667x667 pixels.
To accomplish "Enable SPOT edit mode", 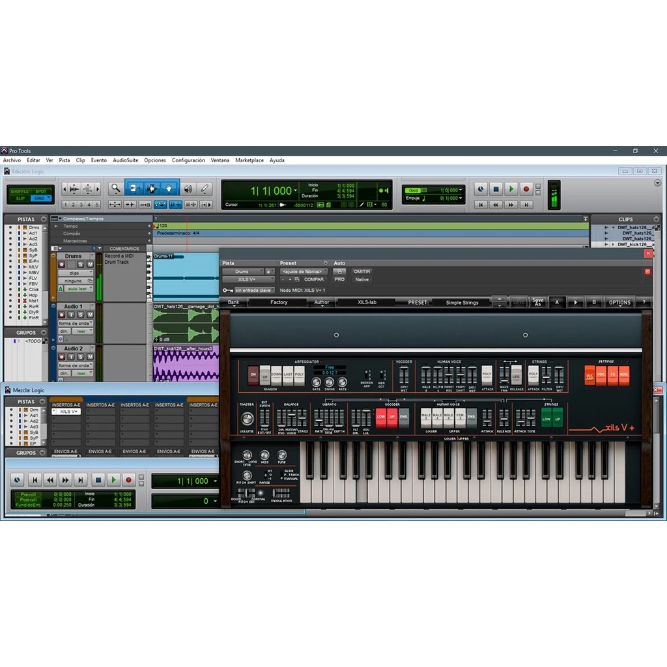I will (41, 192).
